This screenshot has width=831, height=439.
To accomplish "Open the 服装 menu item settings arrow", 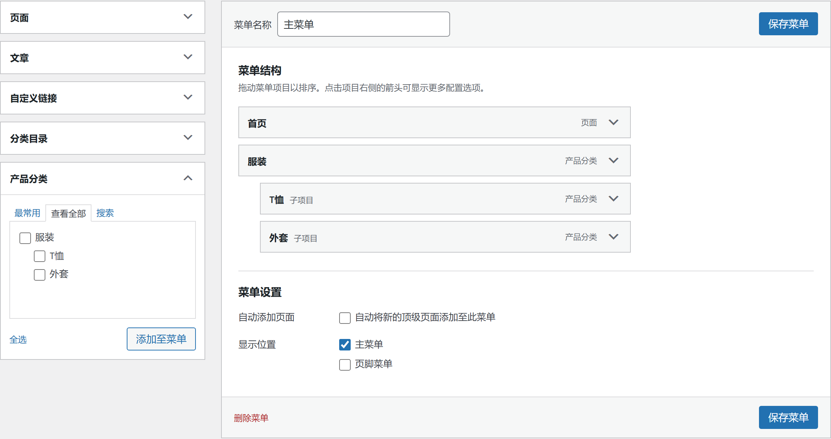I will coord(614,161).
